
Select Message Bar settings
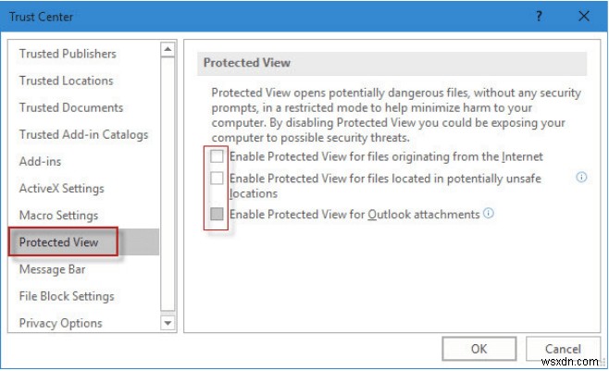pos(54,269)
